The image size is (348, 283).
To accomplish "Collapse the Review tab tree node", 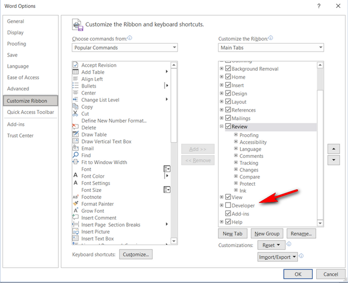I will pyautogui.click(x=221, y=126).
